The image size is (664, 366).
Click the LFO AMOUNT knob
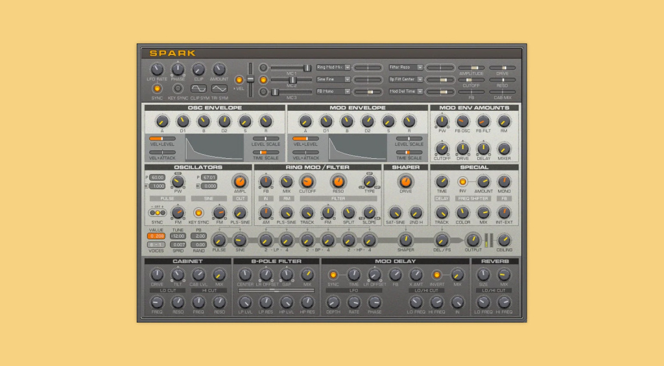coord(219,69)
